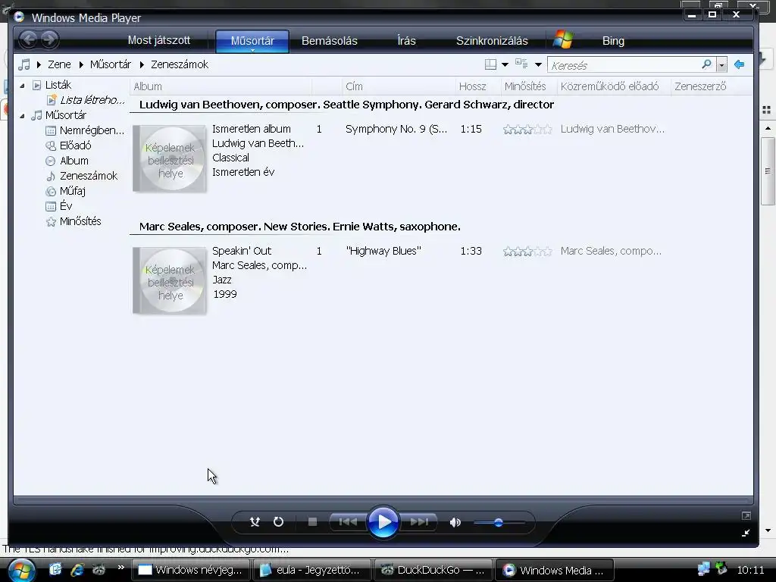Viewport: 776px width, 582px height.
Task: Go to the previous track
Action: 347,521
